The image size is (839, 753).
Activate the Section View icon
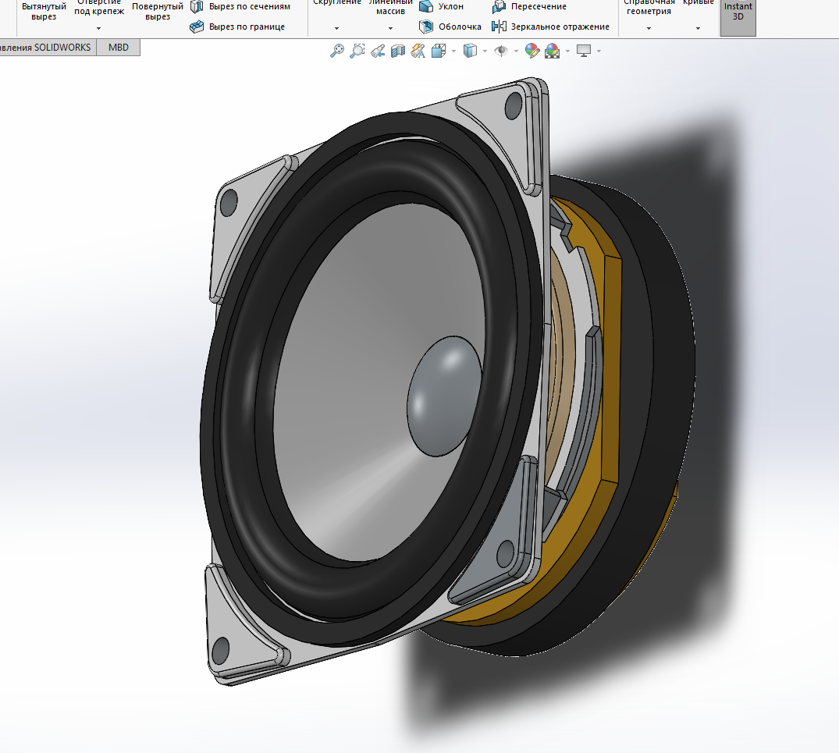point(397,51)
